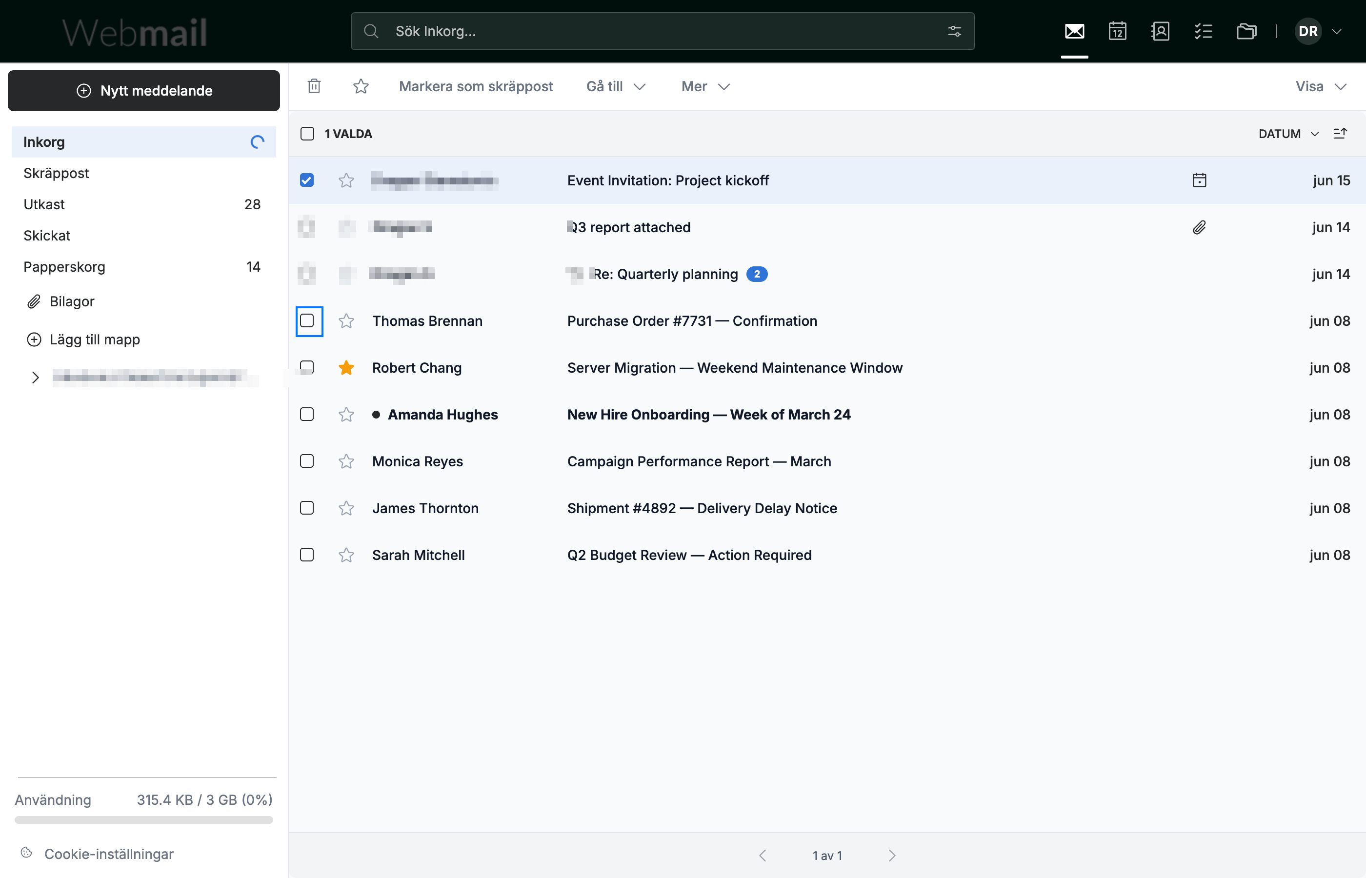This screenshot has width=1366, height=878.
Task: Open the Mail view icon
Action: click(x=1074, y=31)
